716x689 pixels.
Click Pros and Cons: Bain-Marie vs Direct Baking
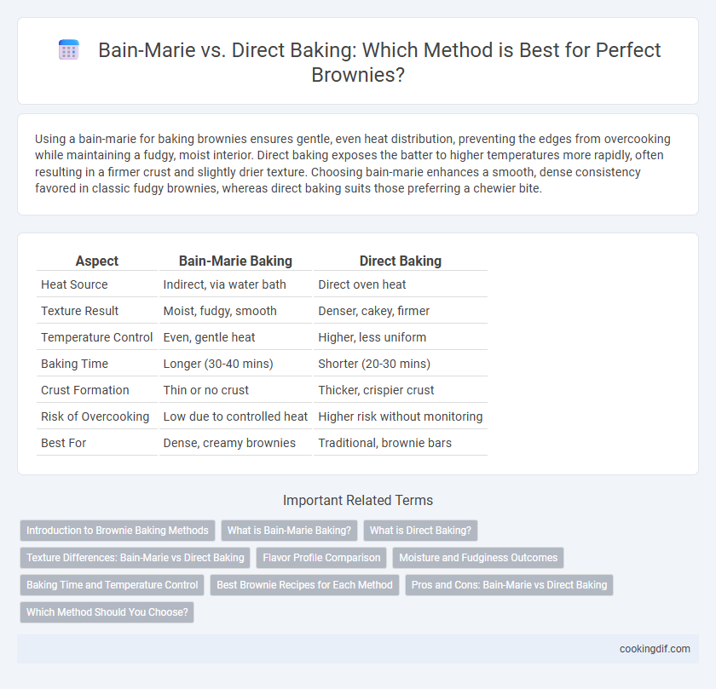pyautogui.click(x=509, y=585)
